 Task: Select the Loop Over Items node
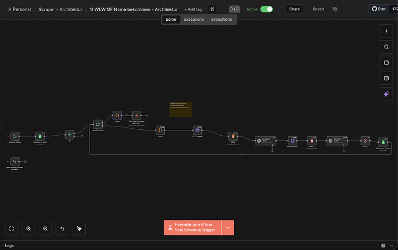click(98, 124)
